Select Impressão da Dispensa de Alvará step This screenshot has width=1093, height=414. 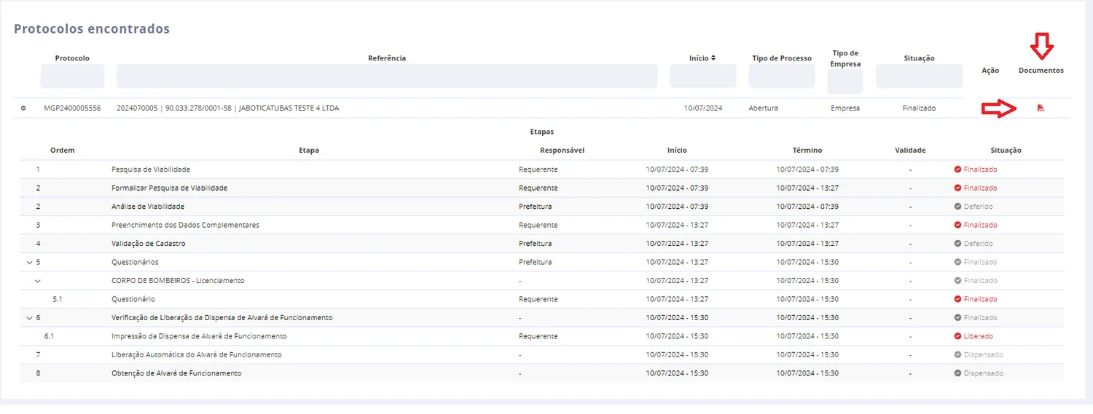(199, 336)
